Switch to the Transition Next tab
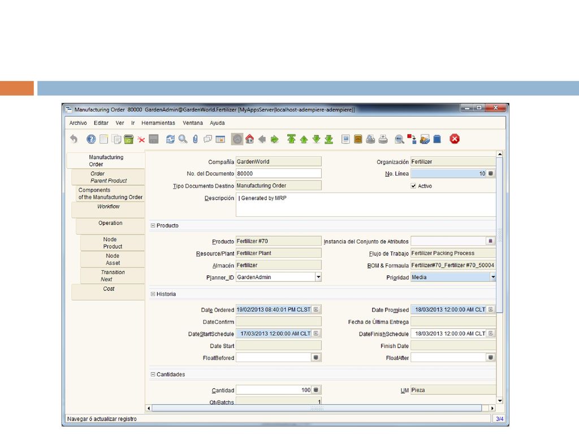 point(113,276)
